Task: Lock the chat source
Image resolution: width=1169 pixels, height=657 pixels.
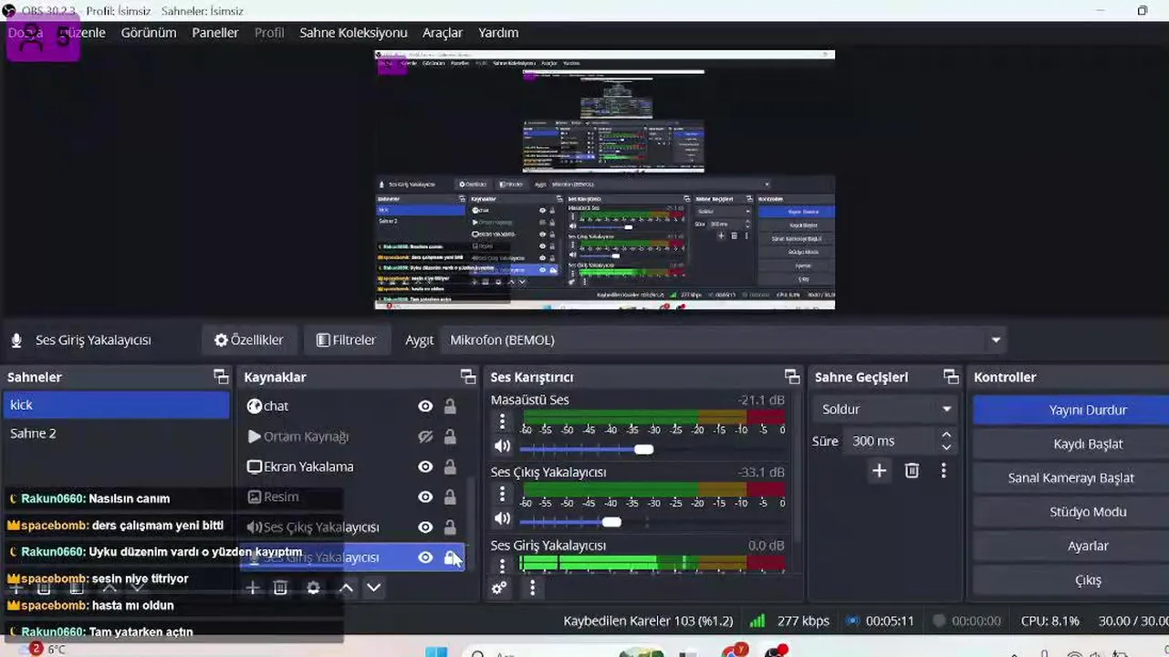Action: (x=450, y=406)
